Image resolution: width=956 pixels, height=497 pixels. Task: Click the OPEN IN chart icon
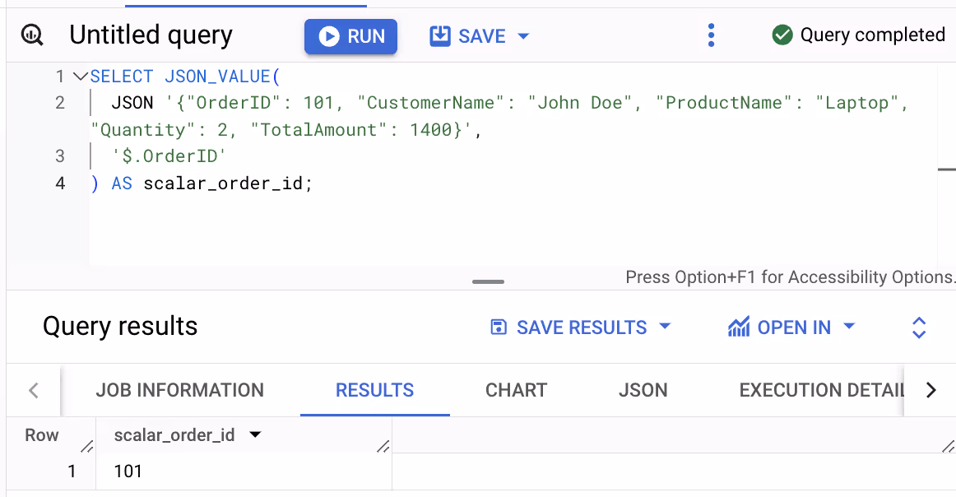[x=738, y=327]
